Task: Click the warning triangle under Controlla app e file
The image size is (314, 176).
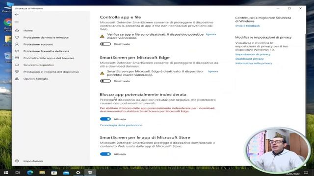Action: pyautogui.click(x=102, y=36)
